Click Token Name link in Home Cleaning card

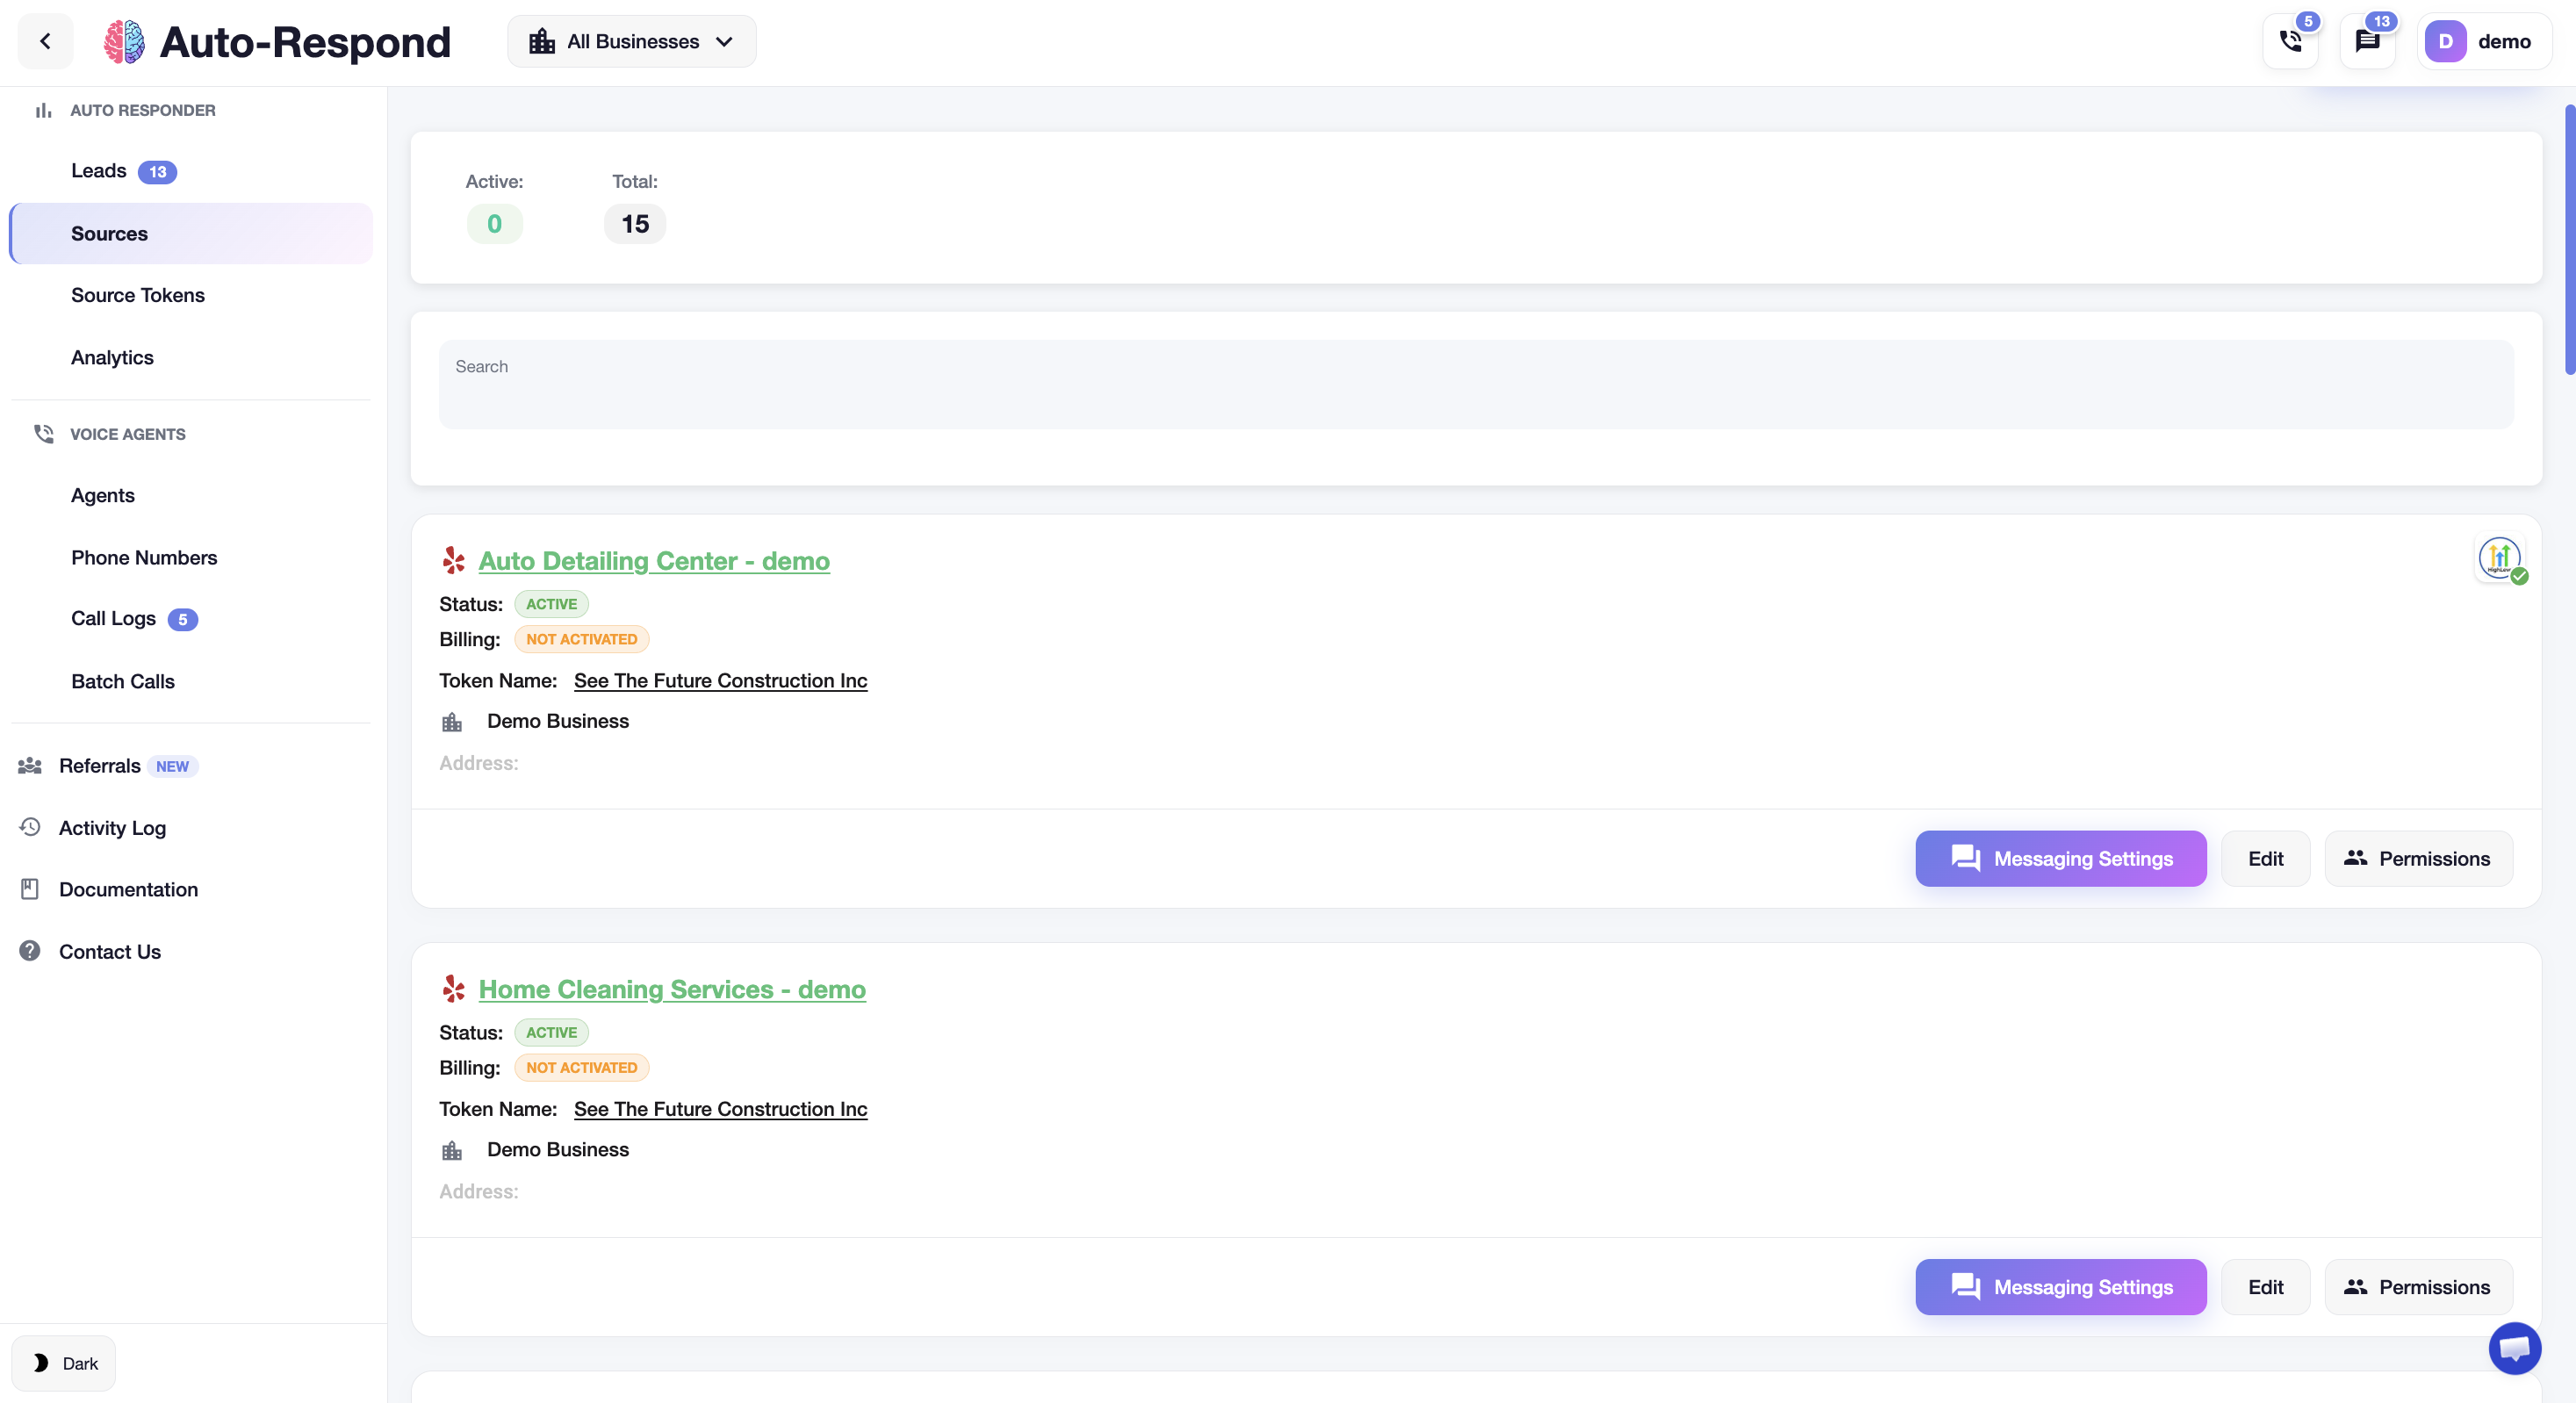pos(720,1108)
